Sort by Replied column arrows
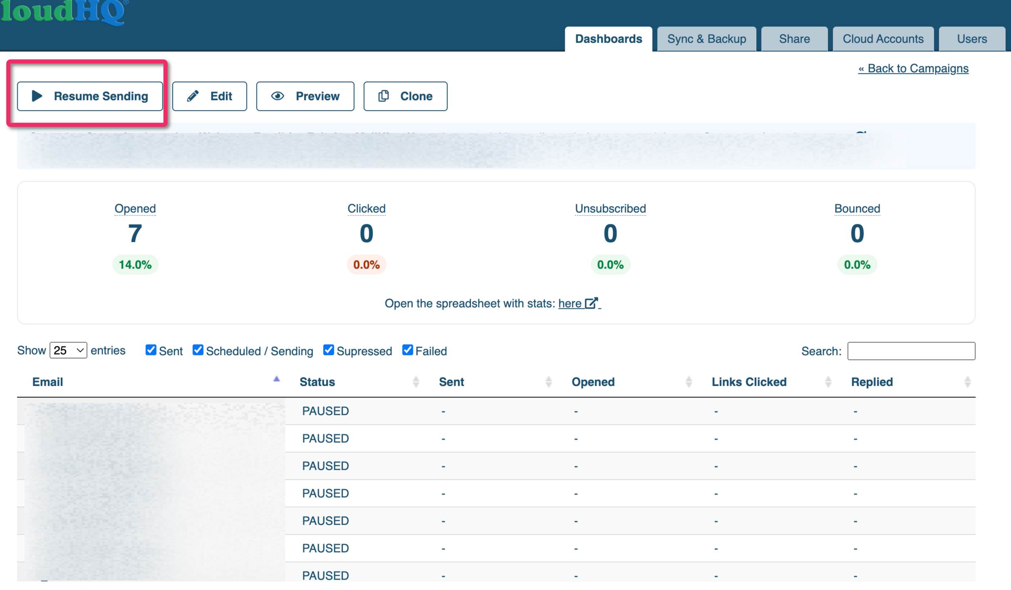The image size is (1011, 590). click(967, 382)
